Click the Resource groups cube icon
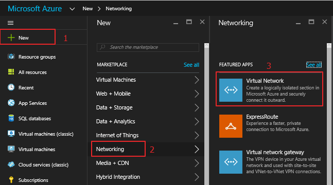This screenshot has width=333, height=185. 11,57
